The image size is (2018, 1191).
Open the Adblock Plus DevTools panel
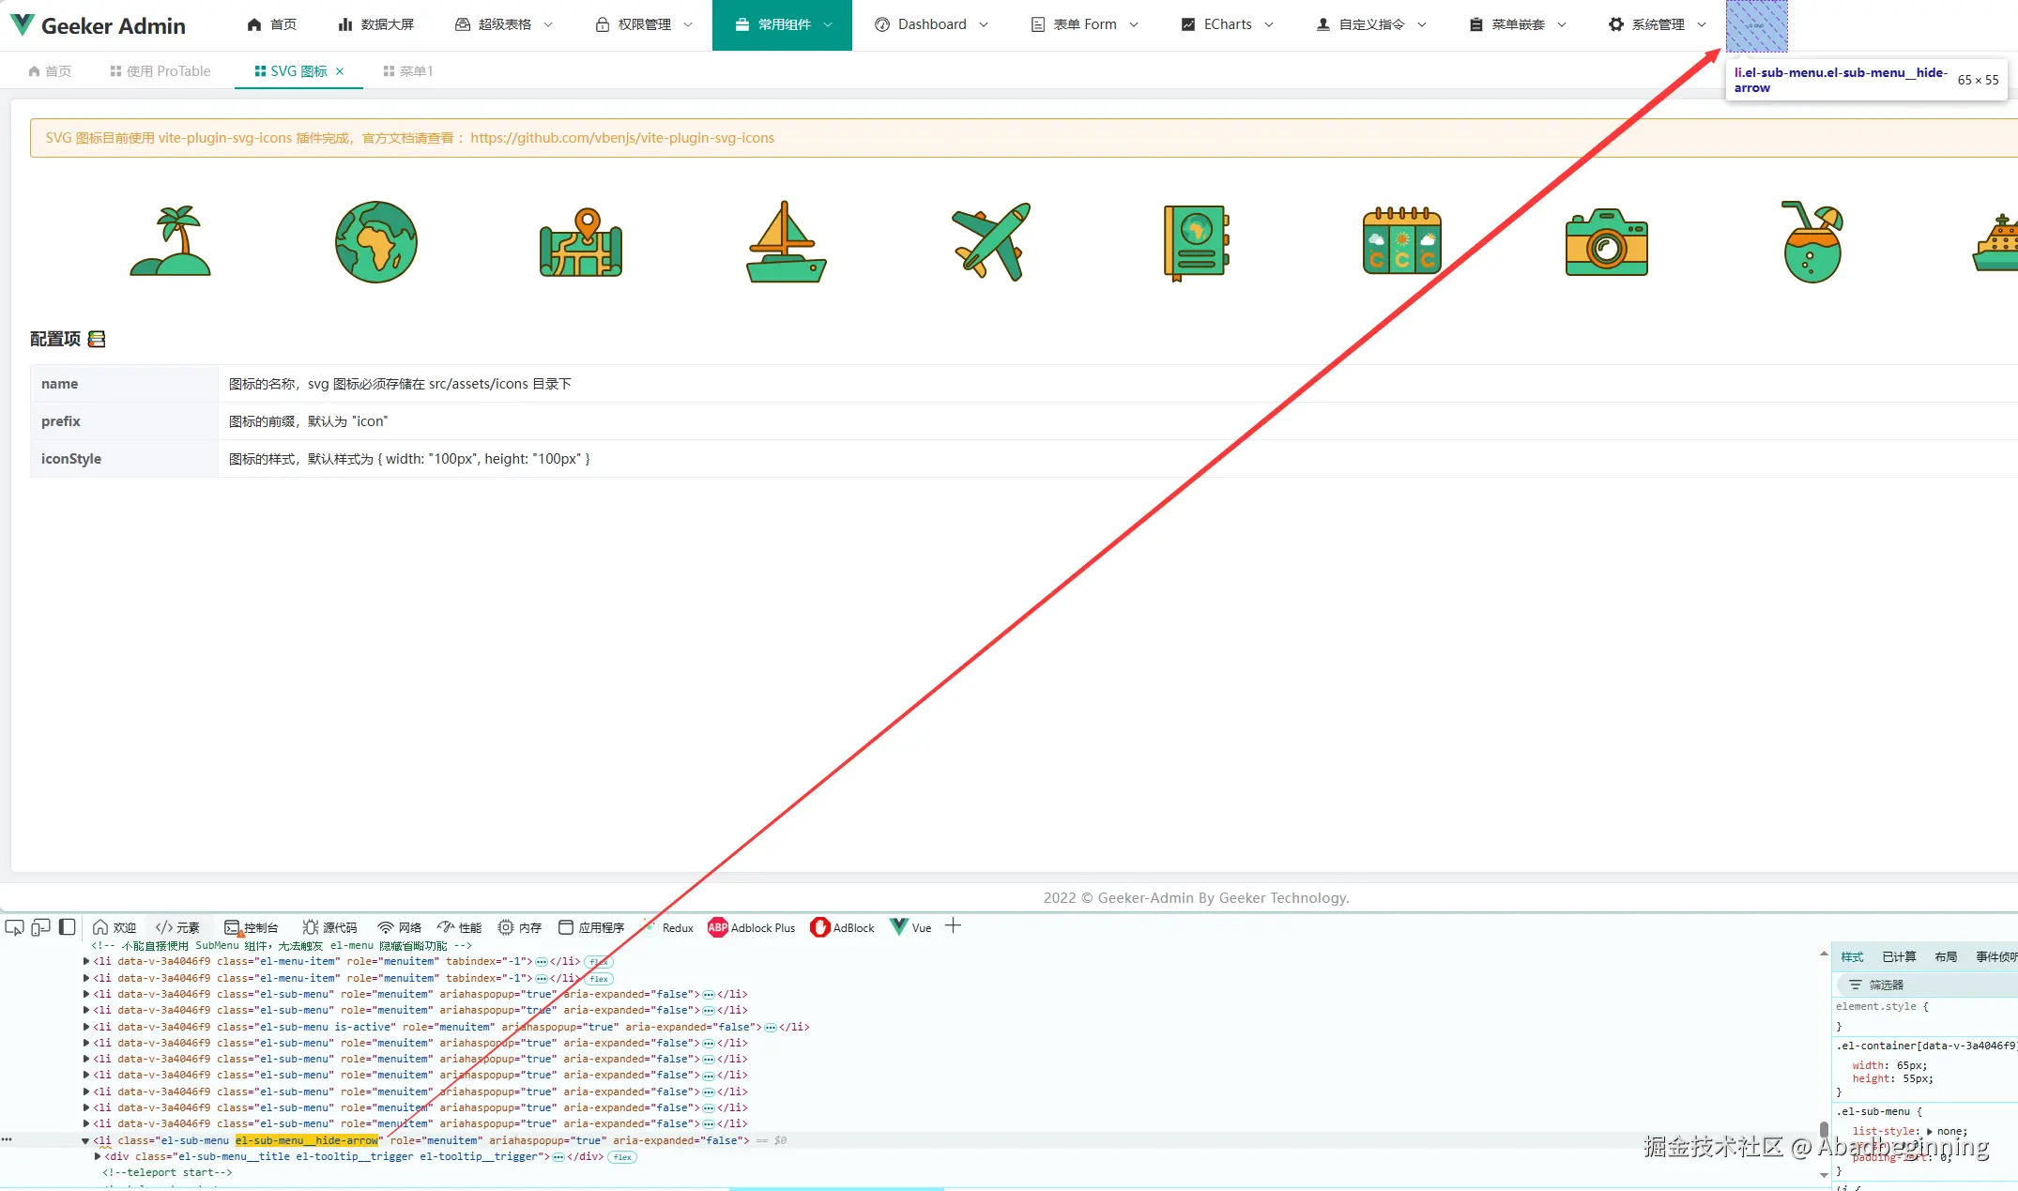pyautogui.click(x=752, y=927)
